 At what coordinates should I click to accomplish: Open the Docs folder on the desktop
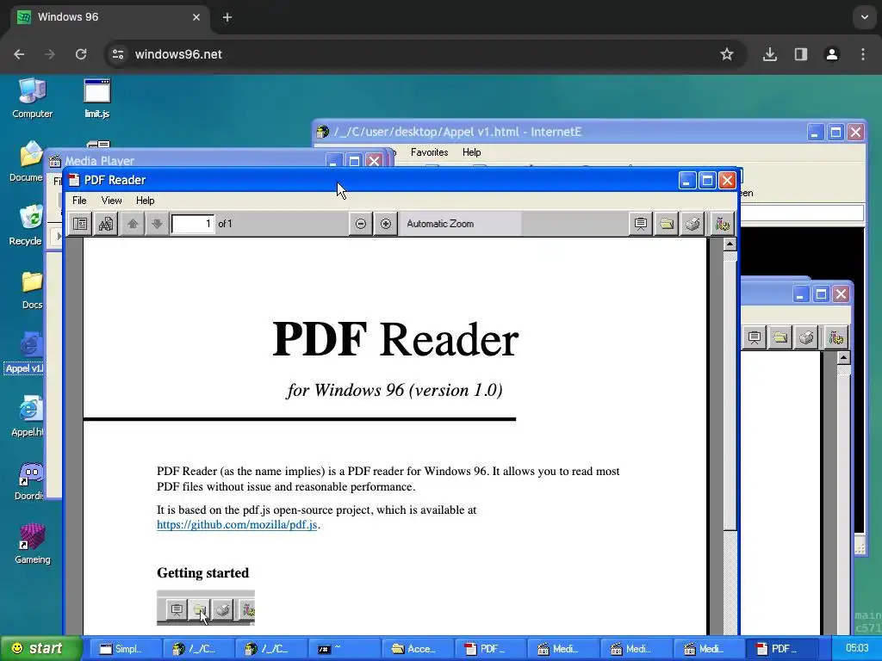point(32,289)
